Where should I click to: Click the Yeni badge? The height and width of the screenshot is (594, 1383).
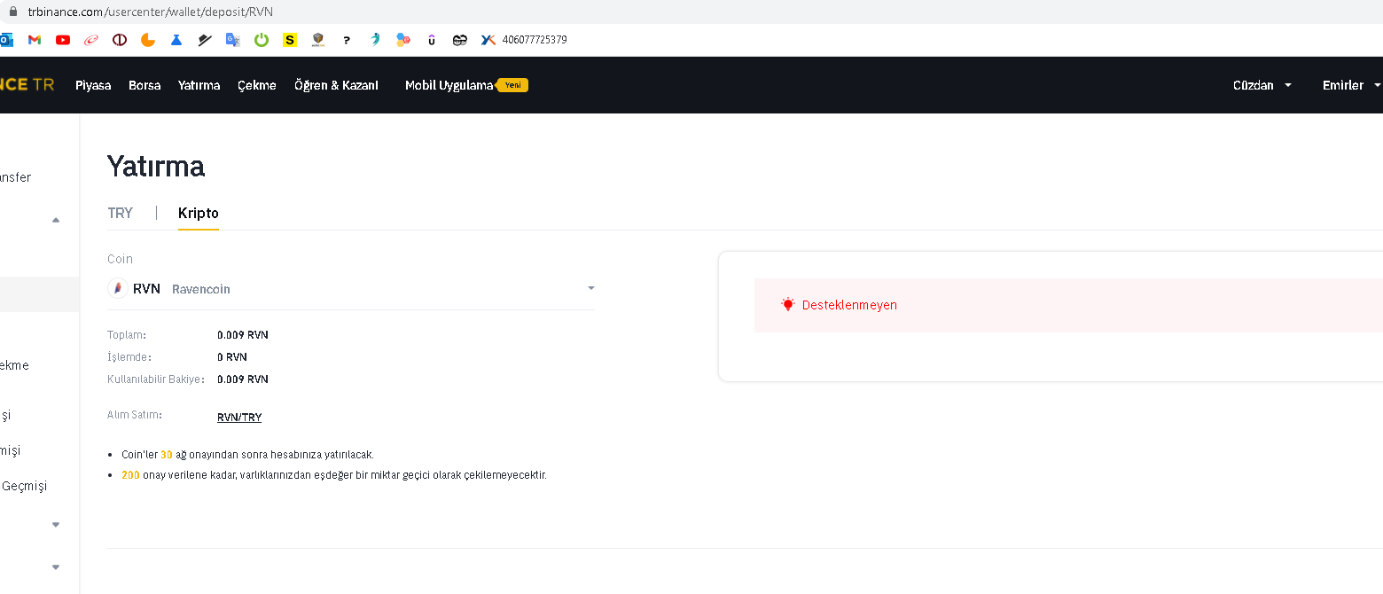coord(512,85)
